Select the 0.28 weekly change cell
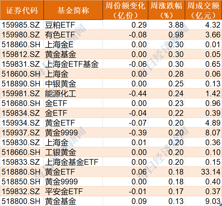Image resolution: width=222 pixels, height=206 pixels. pos(167,74)
